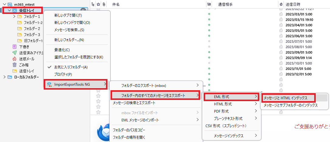This screenshot has height=142, width=330.
Task: Choose フォルダーの場所を開く
Action: [129, 137]
